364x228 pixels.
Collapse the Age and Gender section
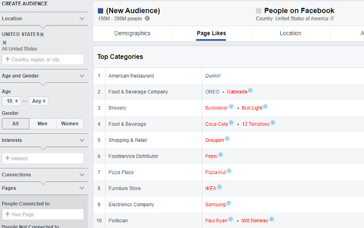pyautogui.click(x=82, y=76)
